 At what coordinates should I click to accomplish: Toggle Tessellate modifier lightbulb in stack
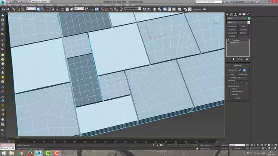(x=228, y=40)
